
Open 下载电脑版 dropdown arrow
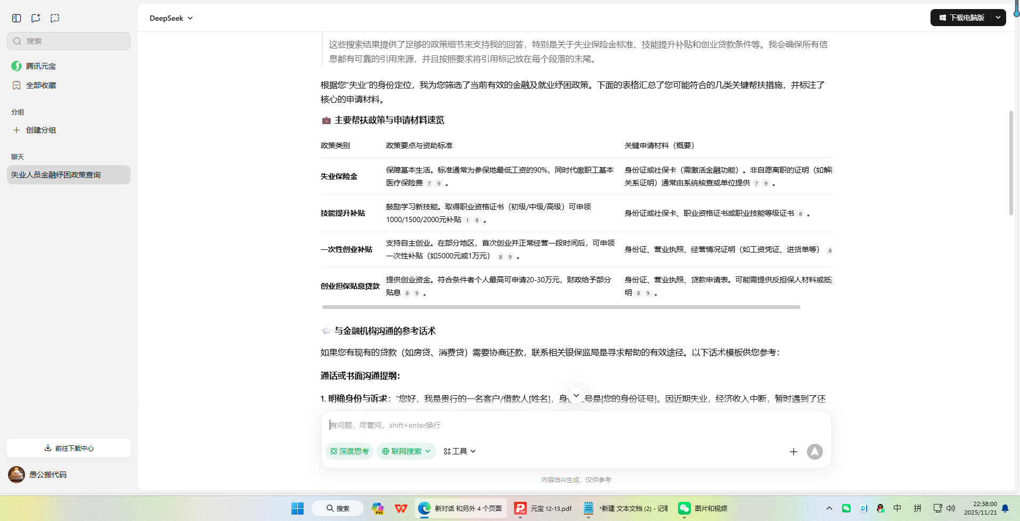(999, 17)
